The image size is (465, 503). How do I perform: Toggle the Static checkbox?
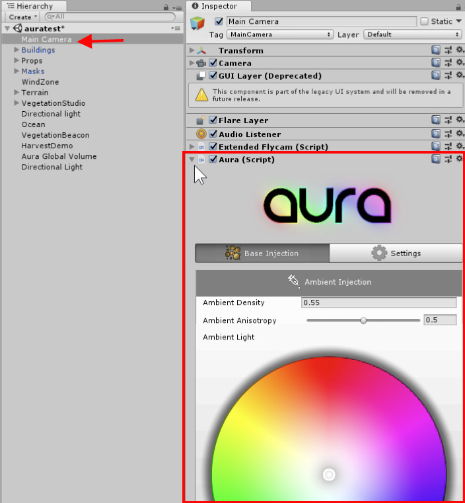(424, 21)
